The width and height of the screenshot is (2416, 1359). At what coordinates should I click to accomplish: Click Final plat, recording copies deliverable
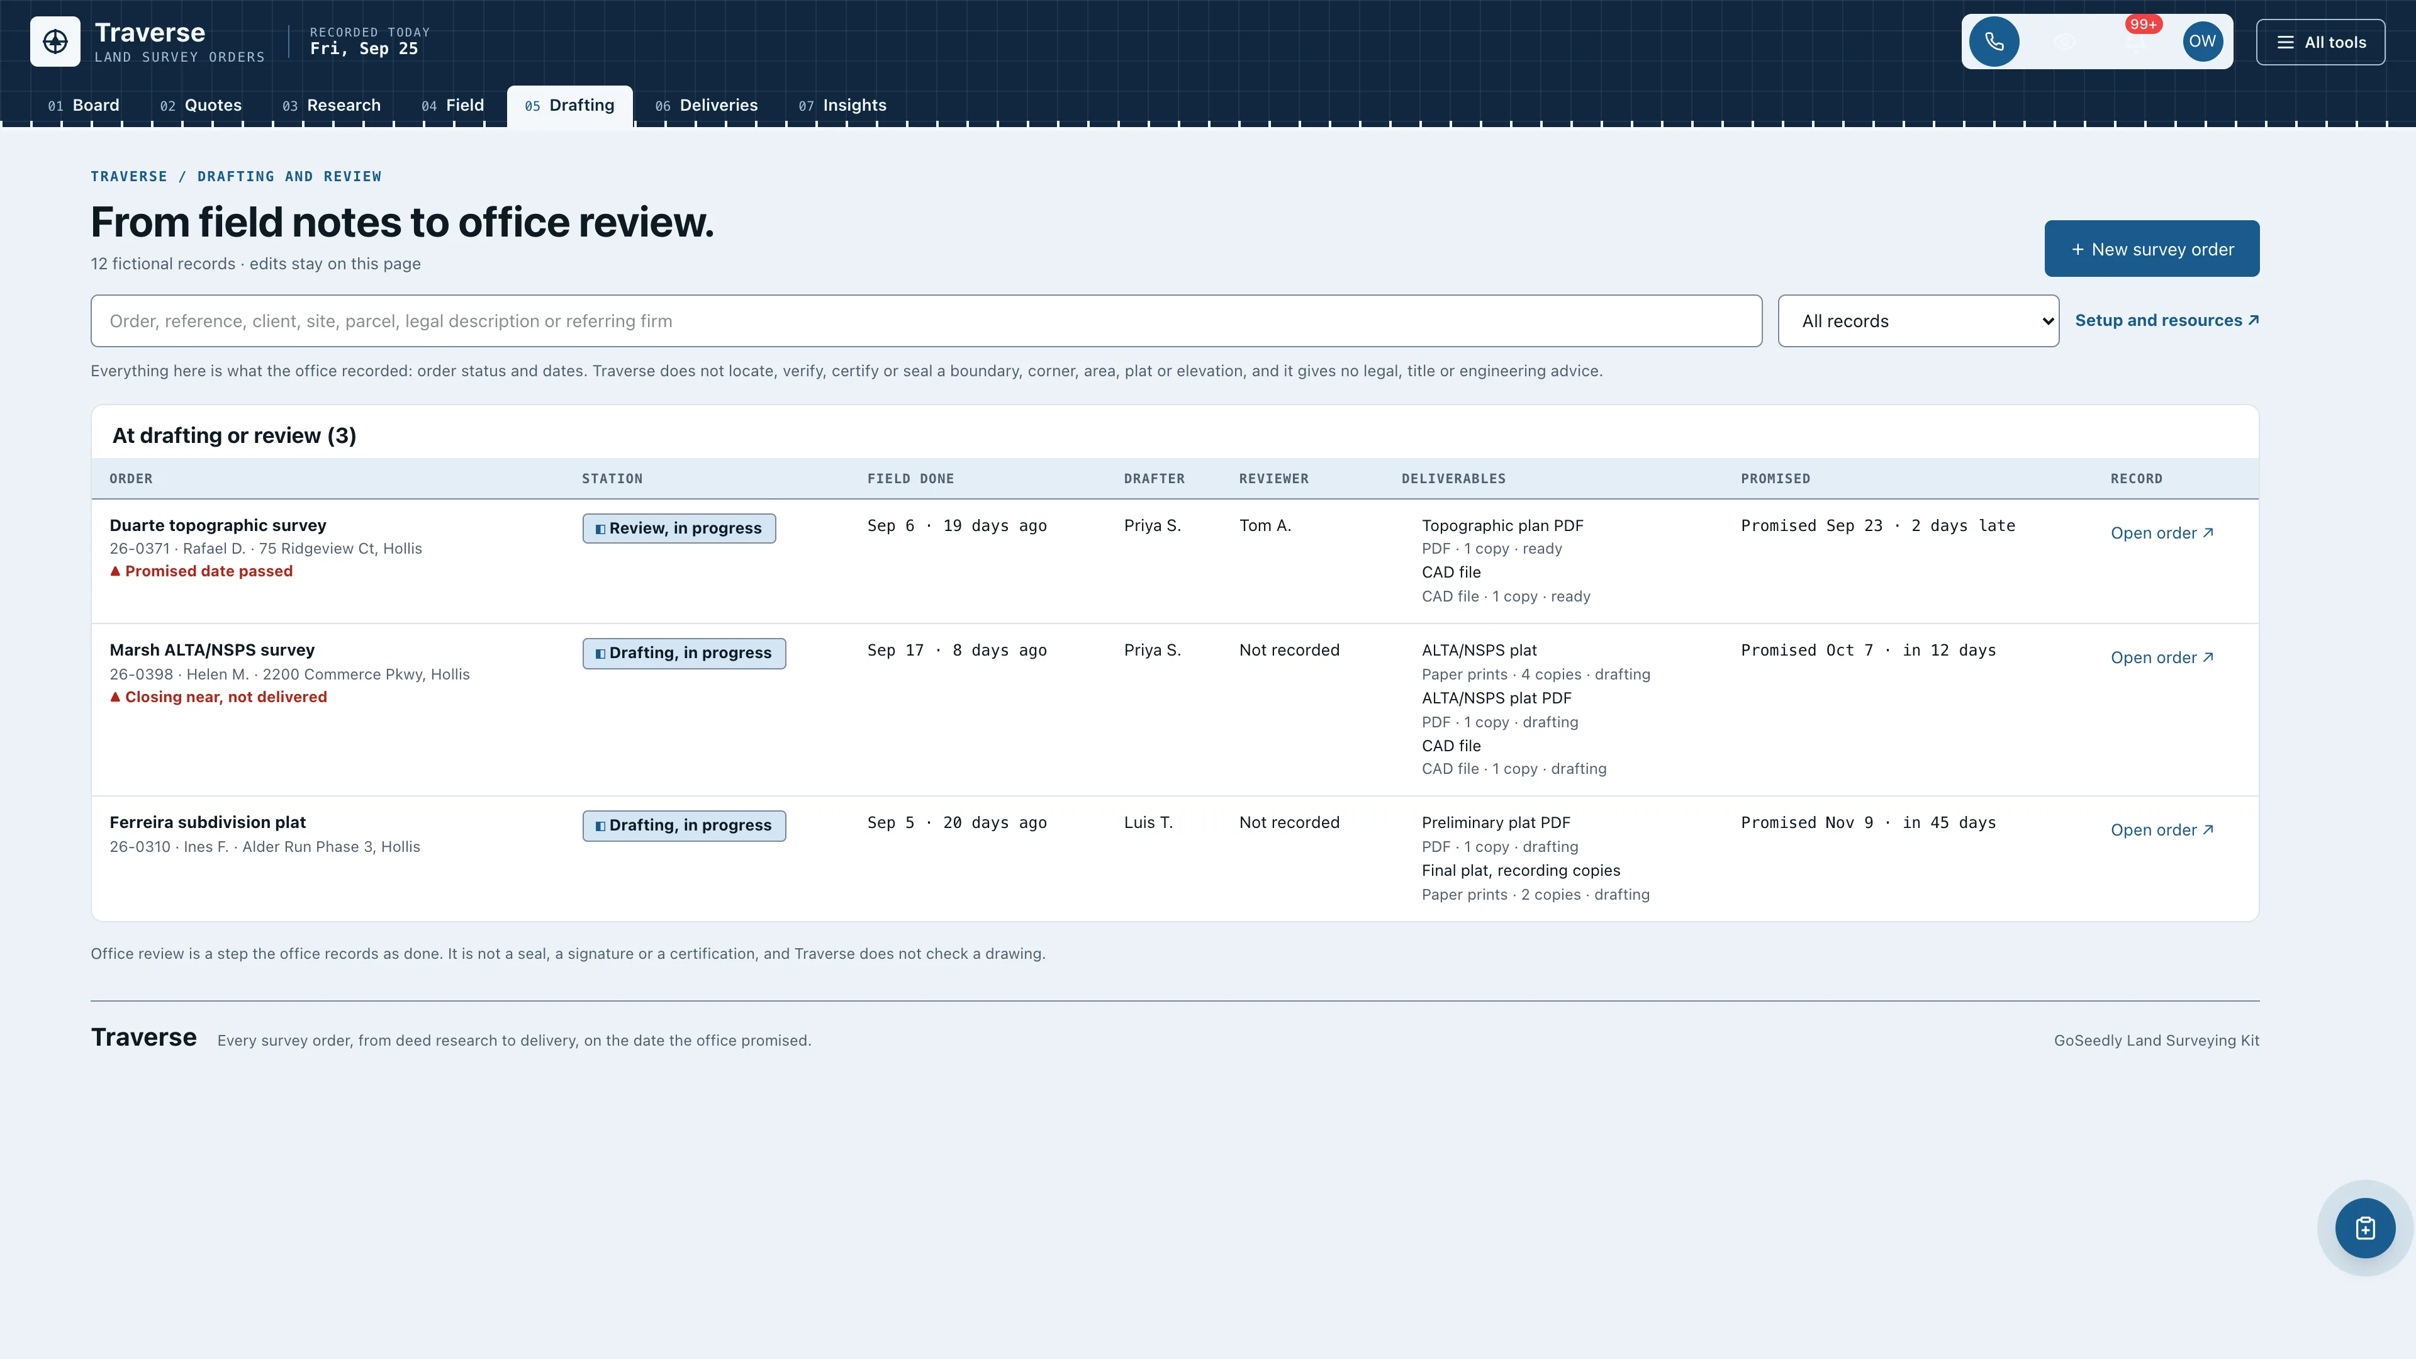pos(1520,870)
